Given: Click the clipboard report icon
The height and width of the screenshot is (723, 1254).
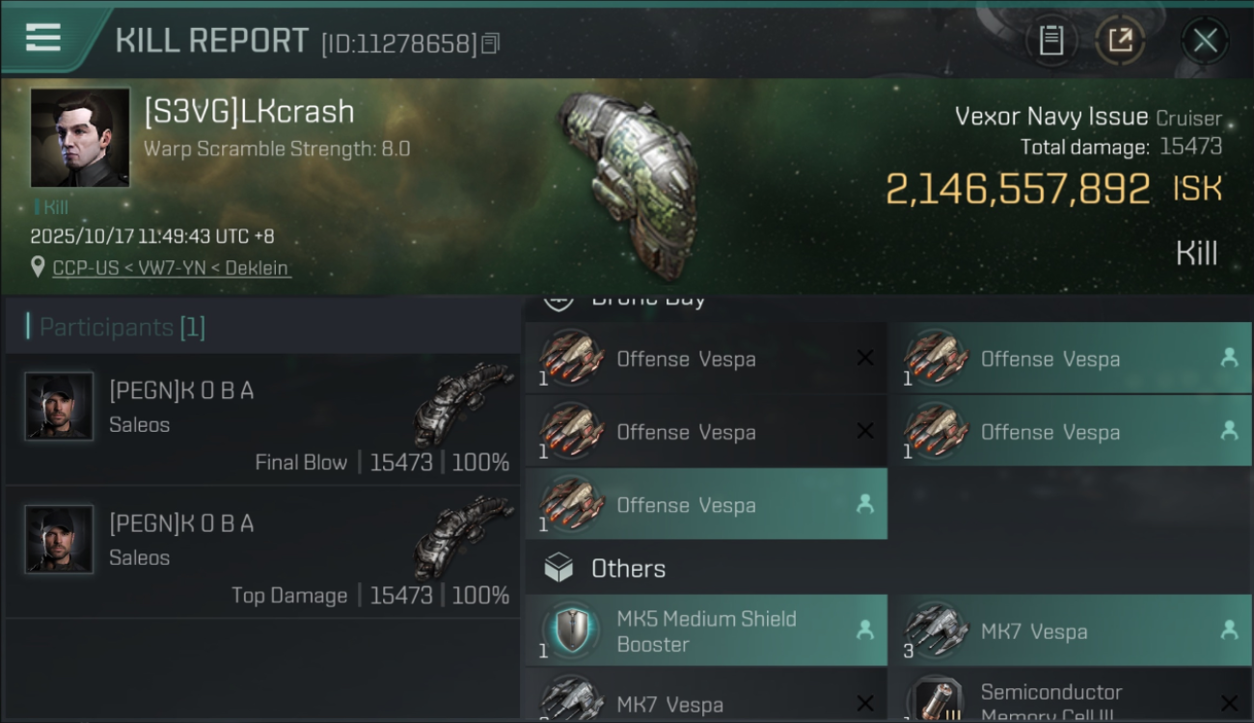Looking at the screenshot, I should point(1050,40).
